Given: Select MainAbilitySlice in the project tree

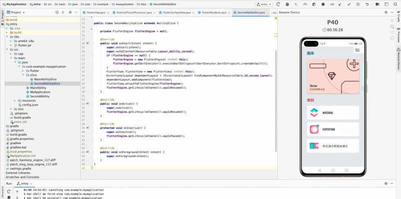Looking at the screenshot, I should tap(45, 79).
